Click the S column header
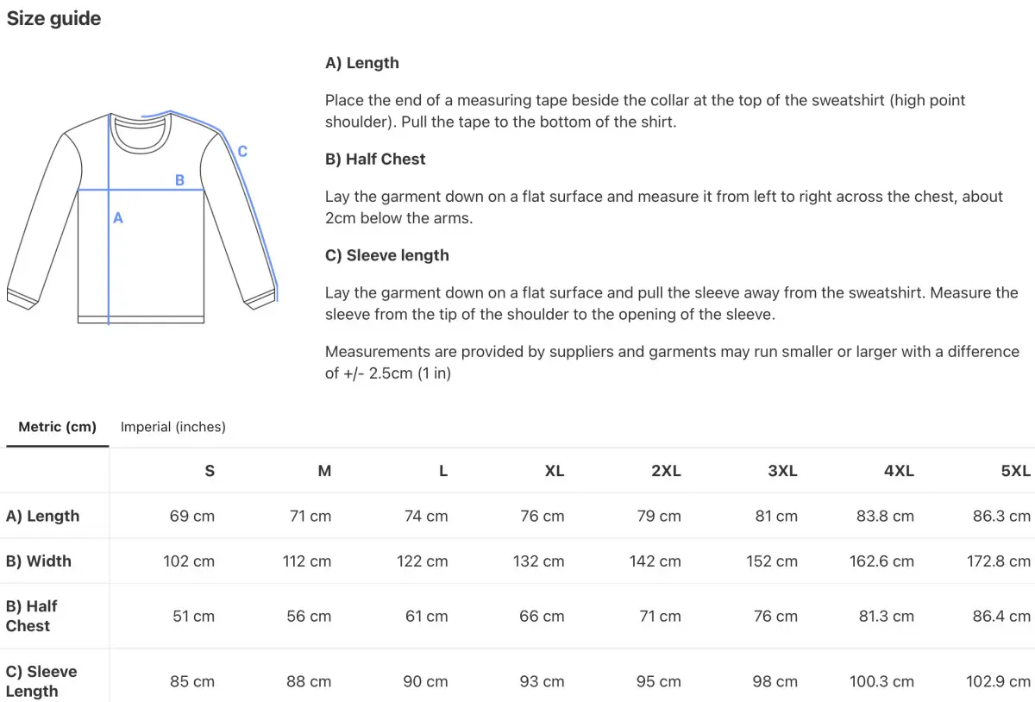Screen dimensions: 1035x702 (x=210, y=471)
